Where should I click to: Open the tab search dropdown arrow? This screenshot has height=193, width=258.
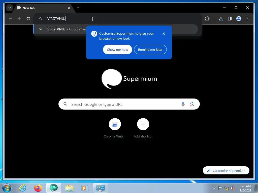pos(10,8)
